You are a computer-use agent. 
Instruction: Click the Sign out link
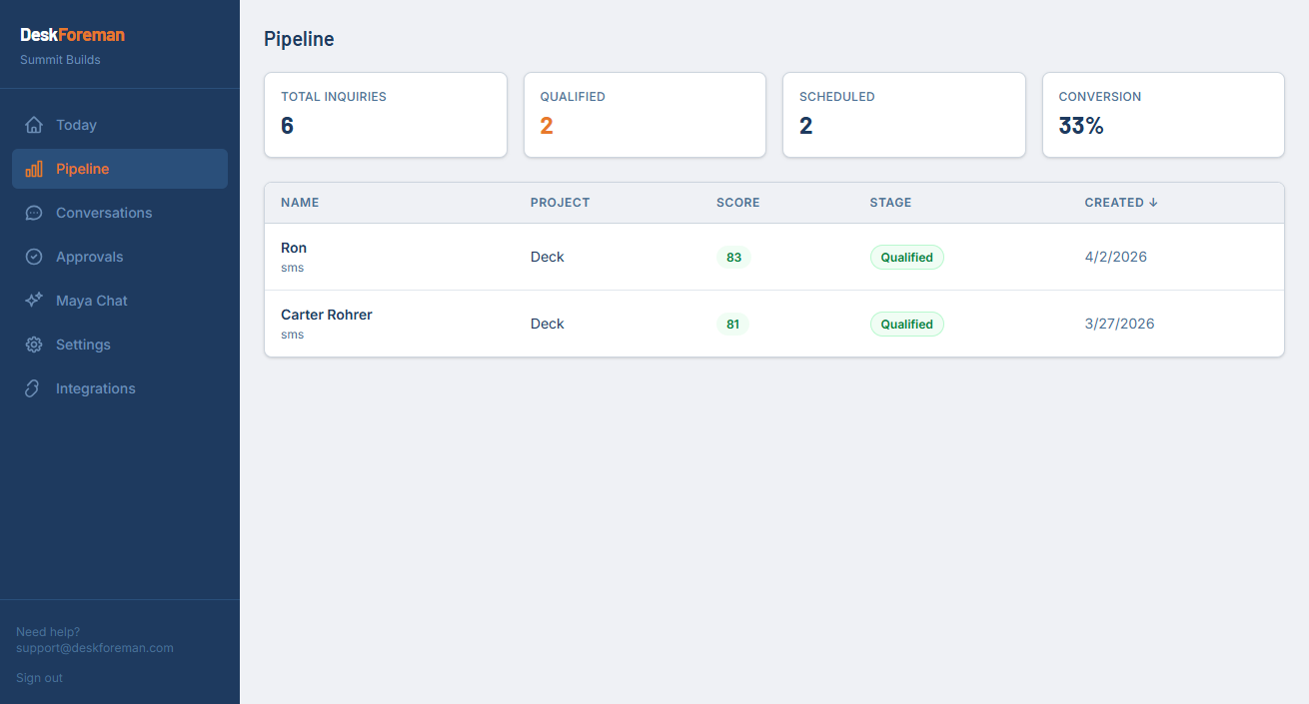pos(39,678)
